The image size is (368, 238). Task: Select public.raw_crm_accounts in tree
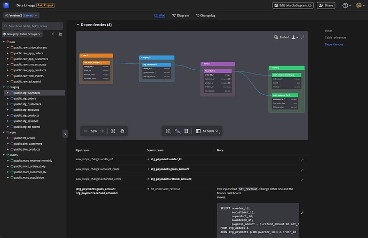30,64
